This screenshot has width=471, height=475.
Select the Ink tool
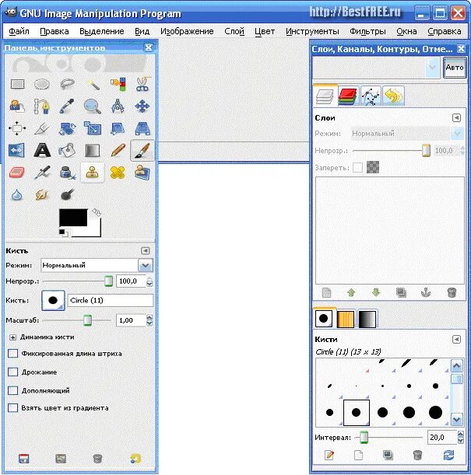click(x=67, y=173)
